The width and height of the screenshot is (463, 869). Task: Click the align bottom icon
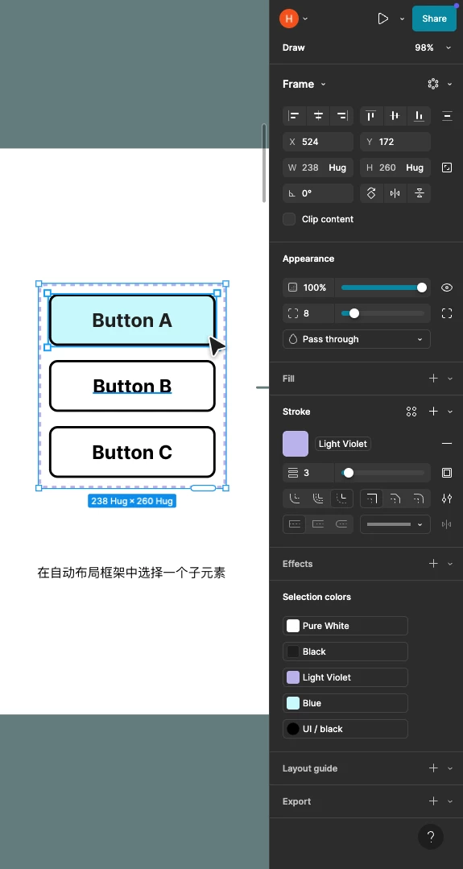tap(420, 116)
